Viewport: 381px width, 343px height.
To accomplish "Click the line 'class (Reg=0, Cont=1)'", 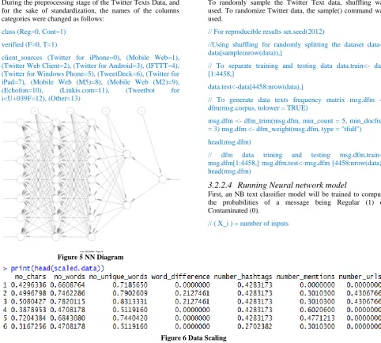I will 33,32.
